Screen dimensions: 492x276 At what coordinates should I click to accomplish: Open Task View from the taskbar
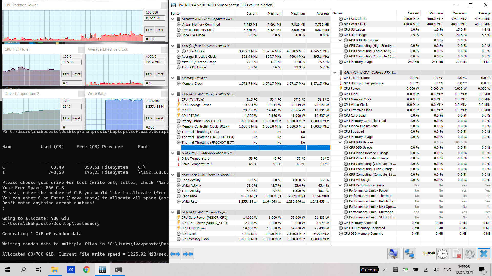(38, 270)
